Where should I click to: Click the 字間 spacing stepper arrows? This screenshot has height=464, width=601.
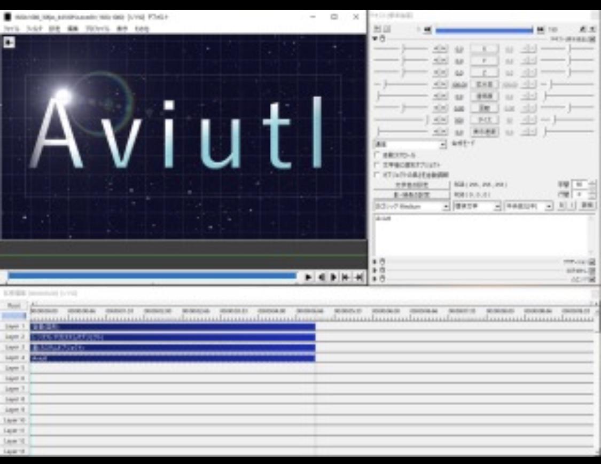point(592,184)
